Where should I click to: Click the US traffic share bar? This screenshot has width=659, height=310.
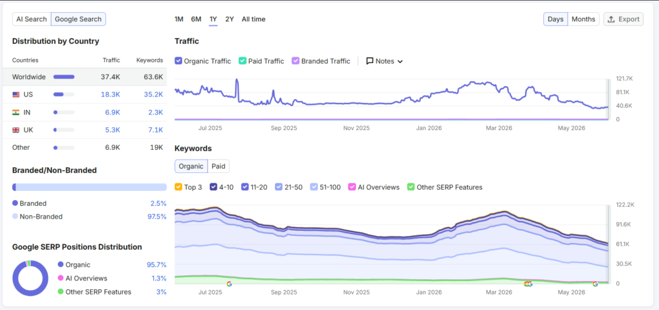[64, 95]
